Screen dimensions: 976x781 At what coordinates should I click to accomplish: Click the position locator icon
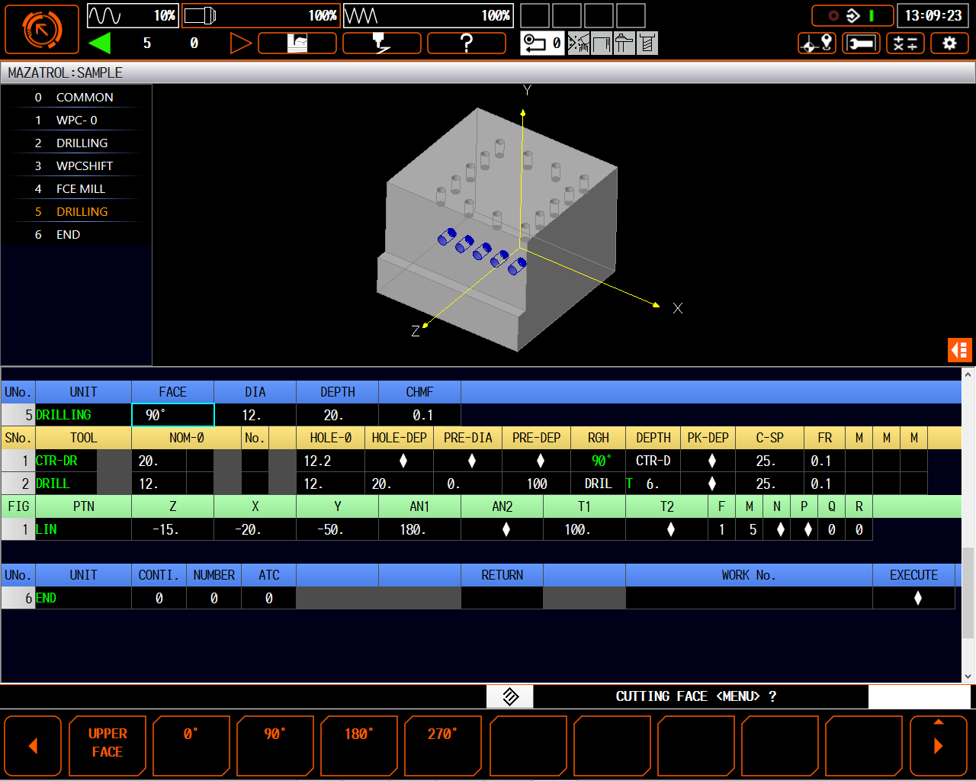pyautogui.click(x=817, y=43)
